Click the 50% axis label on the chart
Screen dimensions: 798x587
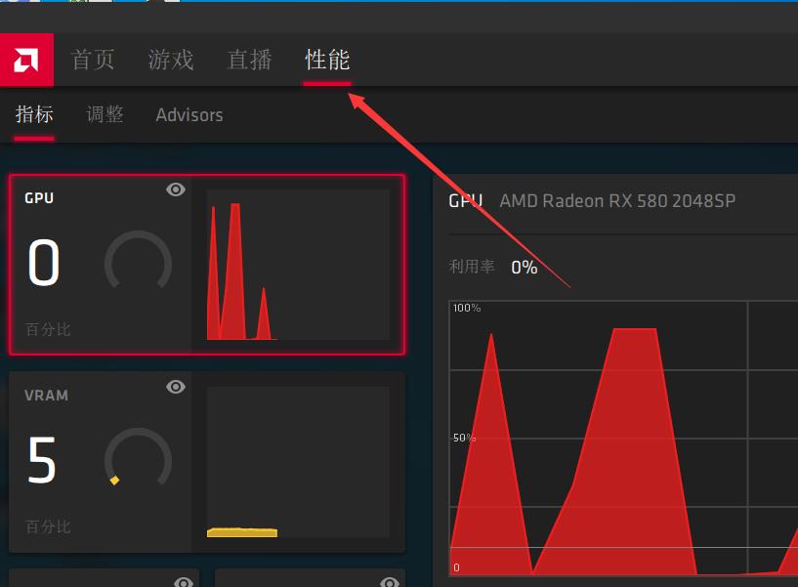pyautogui.click(x=464, y=438)
